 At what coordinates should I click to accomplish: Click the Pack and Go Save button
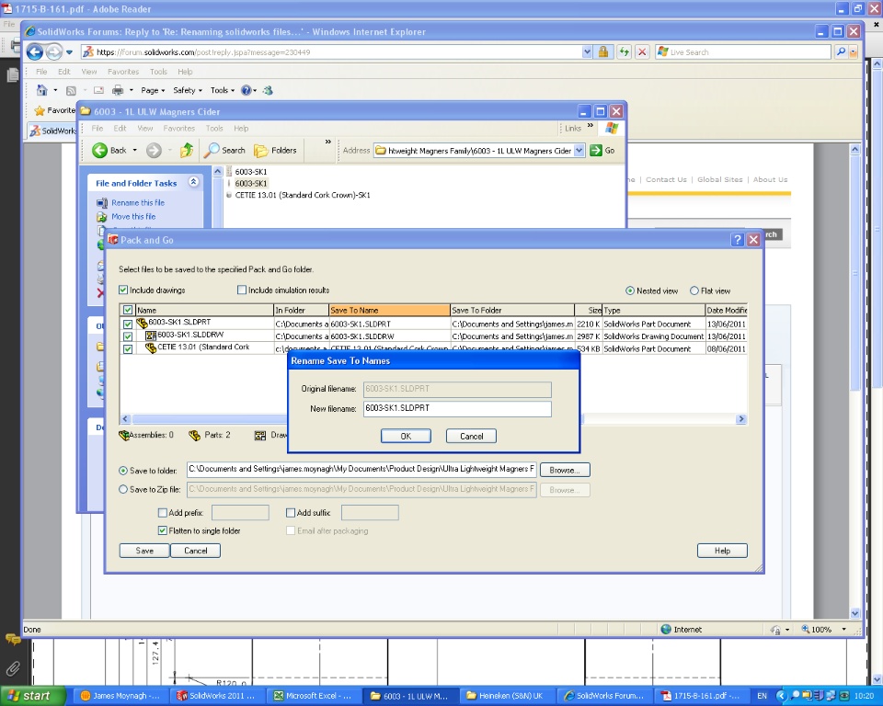coord(144,551)
